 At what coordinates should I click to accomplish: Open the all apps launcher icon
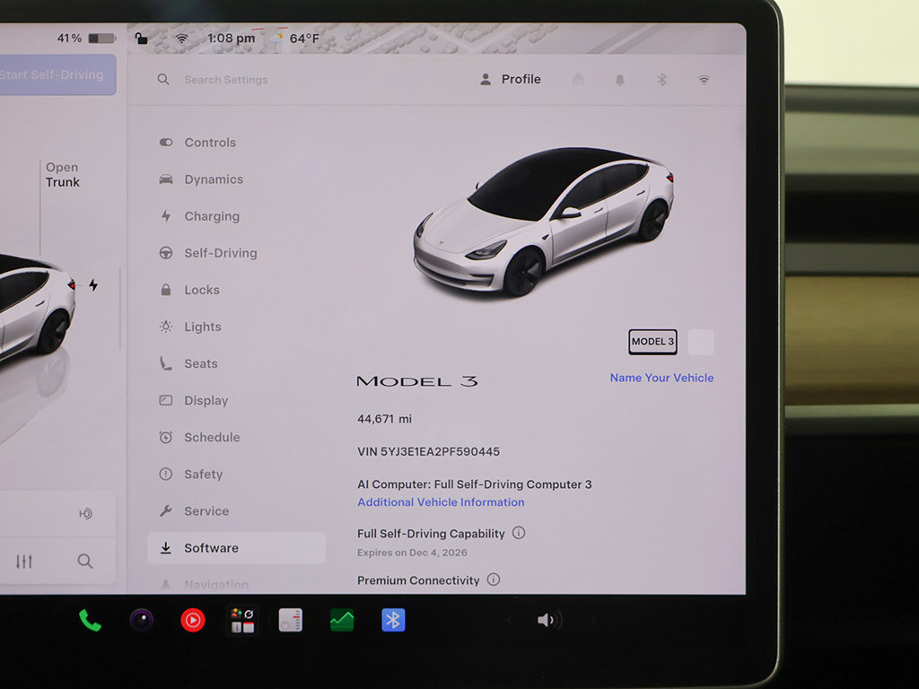[x=242, y=620]
